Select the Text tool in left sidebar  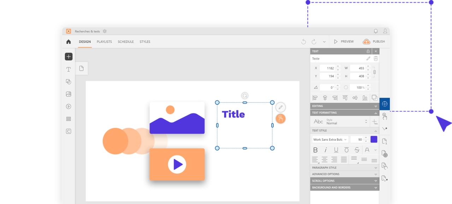[69, 70]
